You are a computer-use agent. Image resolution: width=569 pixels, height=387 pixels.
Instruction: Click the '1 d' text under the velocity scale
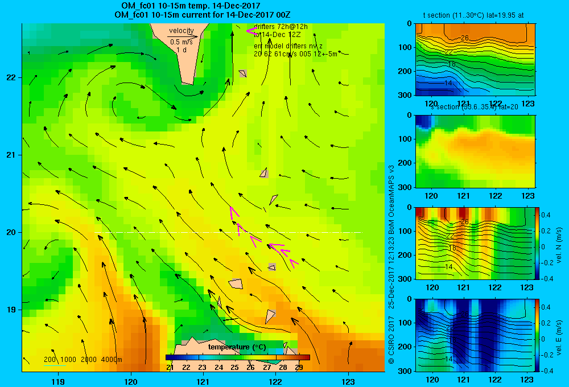coord(182,50)
